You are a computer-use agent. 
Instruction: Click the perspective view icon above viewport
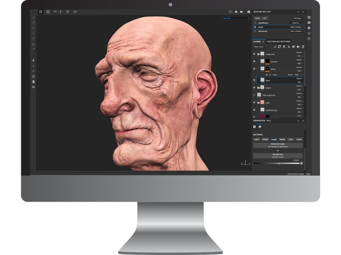[231, 12]
